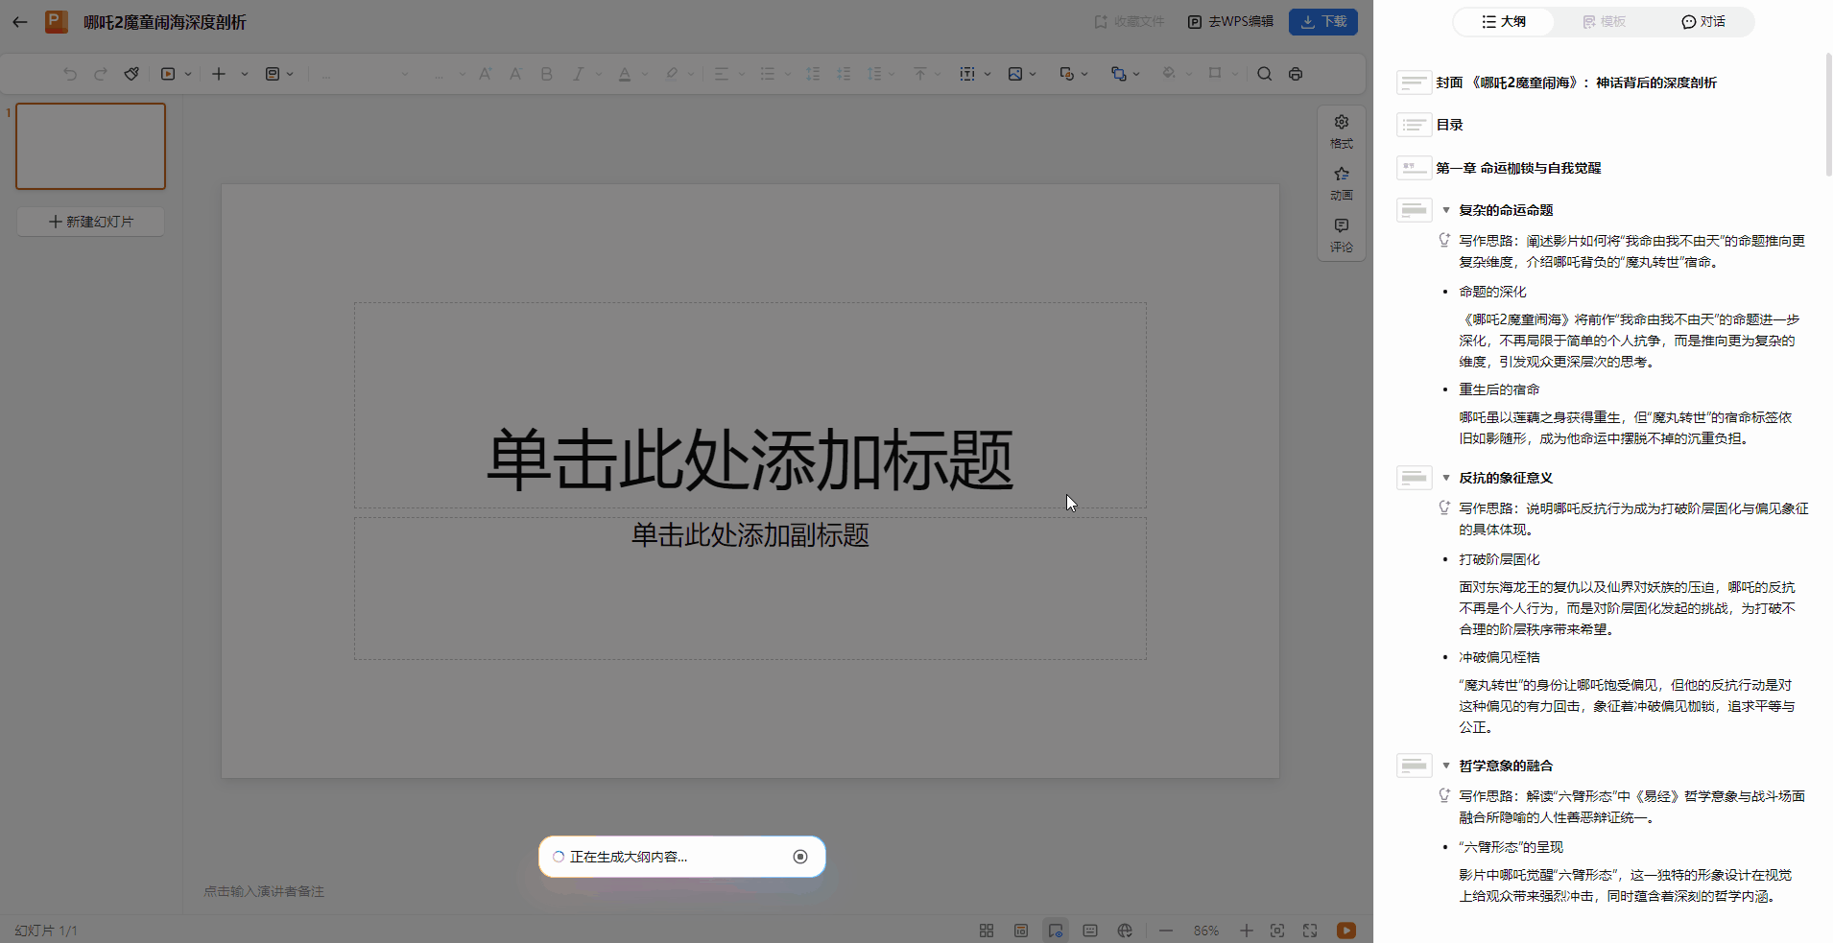Screen dimensions: 1833x943
Task: Open the 格式 side panel
Action: pyautogui.click(x=1342, y=131)
